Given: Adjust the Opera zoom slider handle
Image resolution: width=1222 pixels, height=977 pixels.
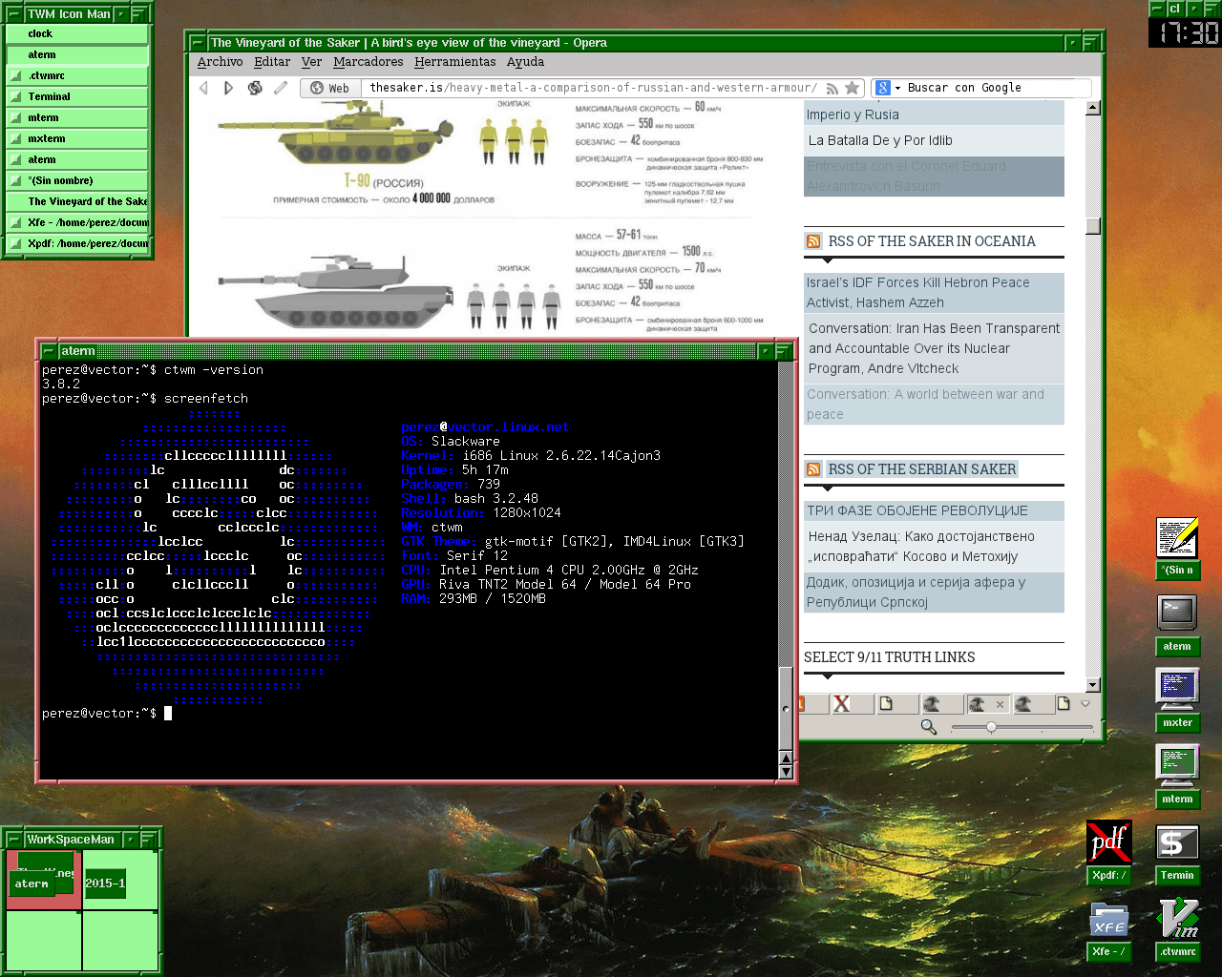Looking at the screenshot, I should [x=991, y=727].
